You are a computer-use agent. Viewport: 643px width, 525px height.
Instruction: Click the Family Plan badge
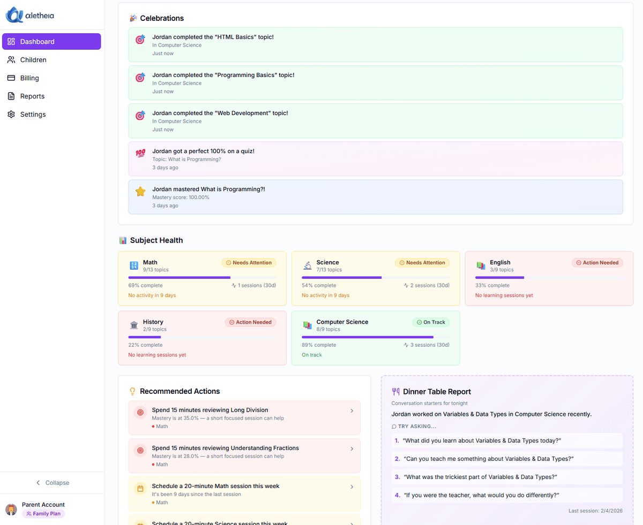click(43, 513)
